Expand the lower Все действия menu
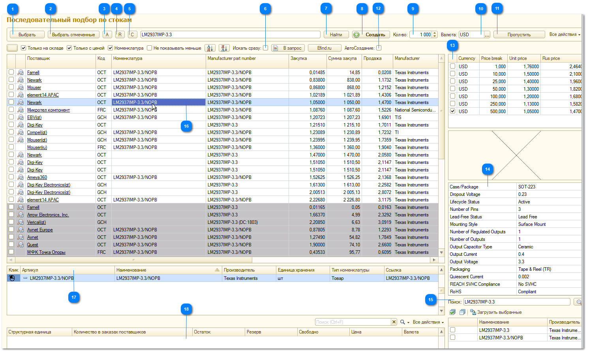The height and width of the screenshot is (352, 589). tap(428, 322)
